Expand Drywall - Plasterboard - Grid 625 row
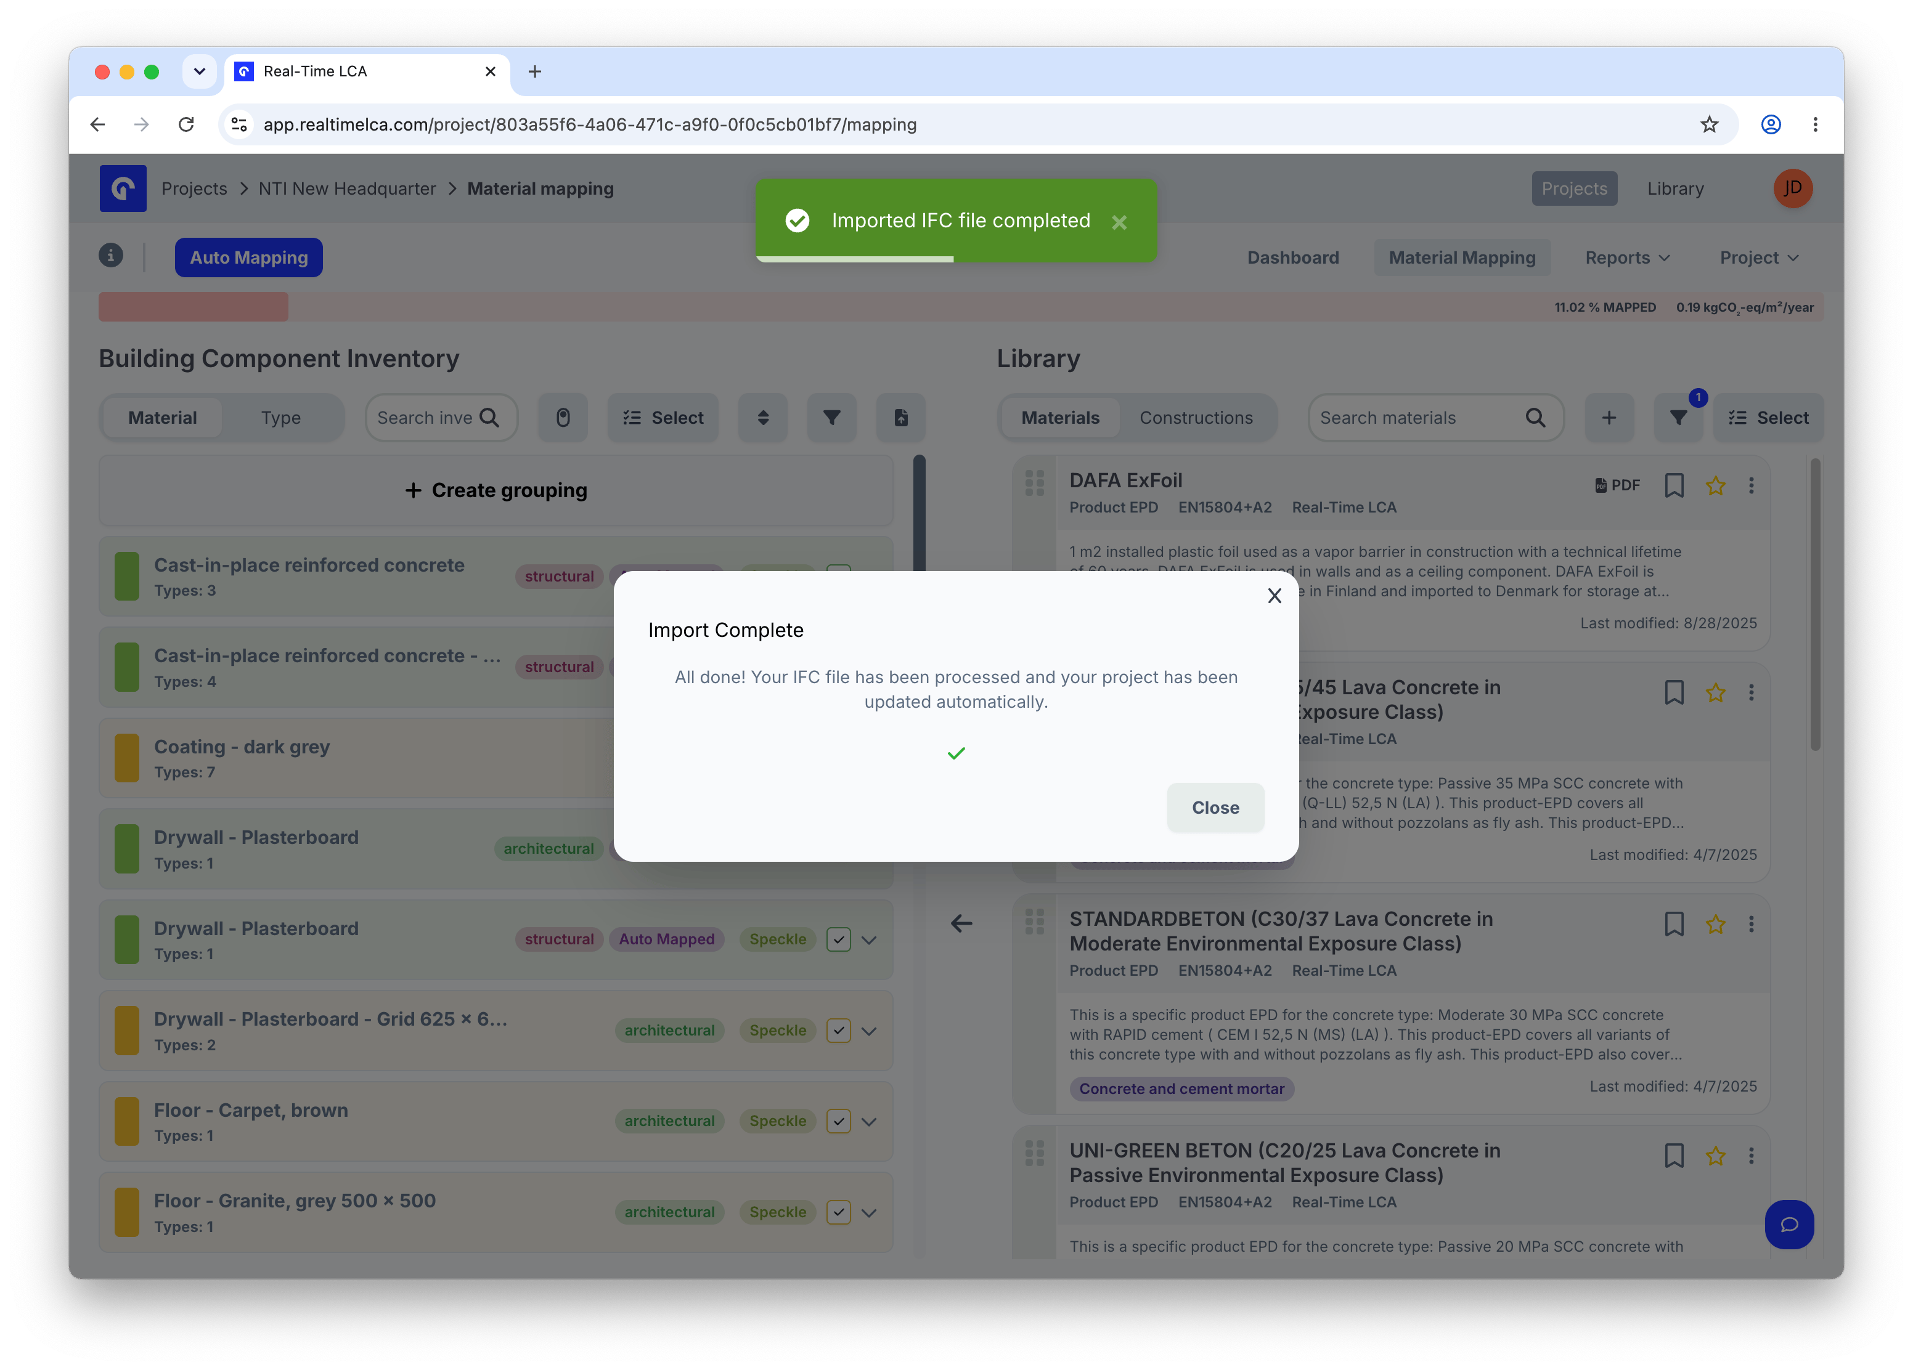Image resolution: width=1913 pixels, height=1370 pixels. (x=869, y=1031)
